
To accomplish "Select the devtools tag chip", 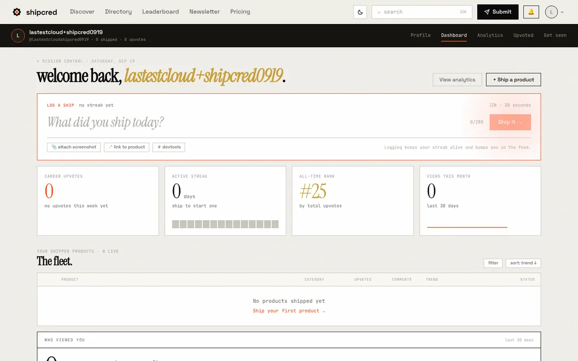I will coord(169,147).
